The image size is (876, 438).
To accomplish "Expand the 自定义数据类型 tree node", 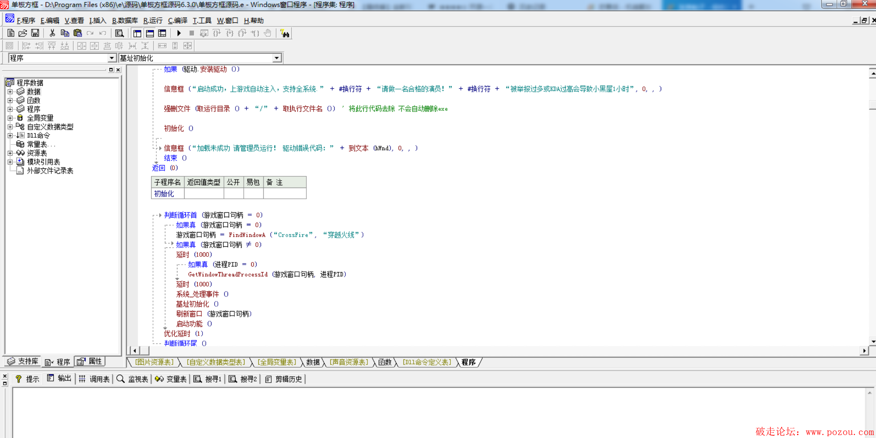I will 10,127.
